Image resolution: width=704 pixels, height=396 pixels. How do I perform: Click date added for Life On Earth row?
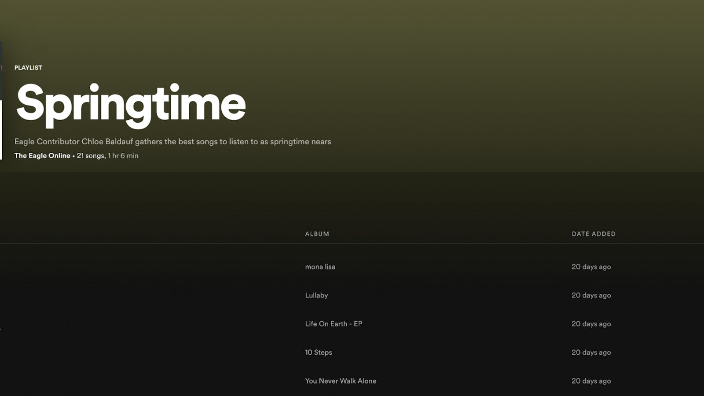pyautogui.click(x=591, y=324)
